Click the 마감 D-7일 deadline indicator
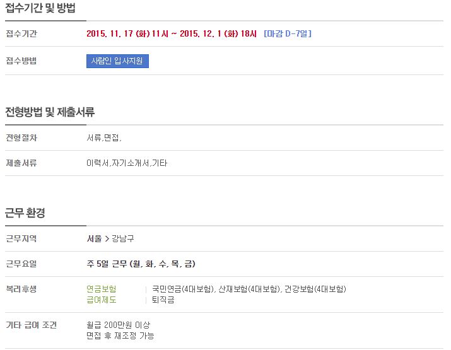451x350 pixels. pyautogui.click(x=288, y=33)
